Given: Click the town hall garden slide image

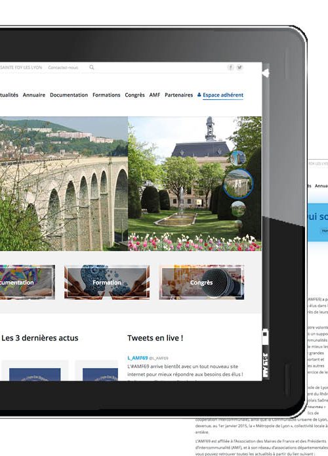Looking at the screenshot, I should point(194,183).
